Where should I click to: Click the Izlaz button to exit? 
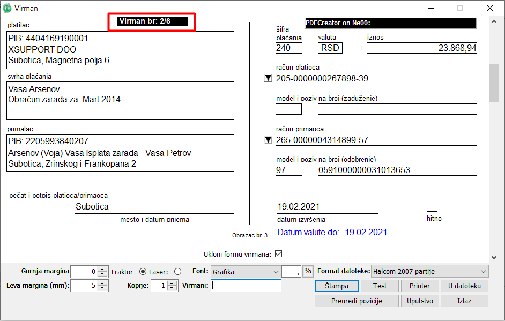tap(464, 301)
